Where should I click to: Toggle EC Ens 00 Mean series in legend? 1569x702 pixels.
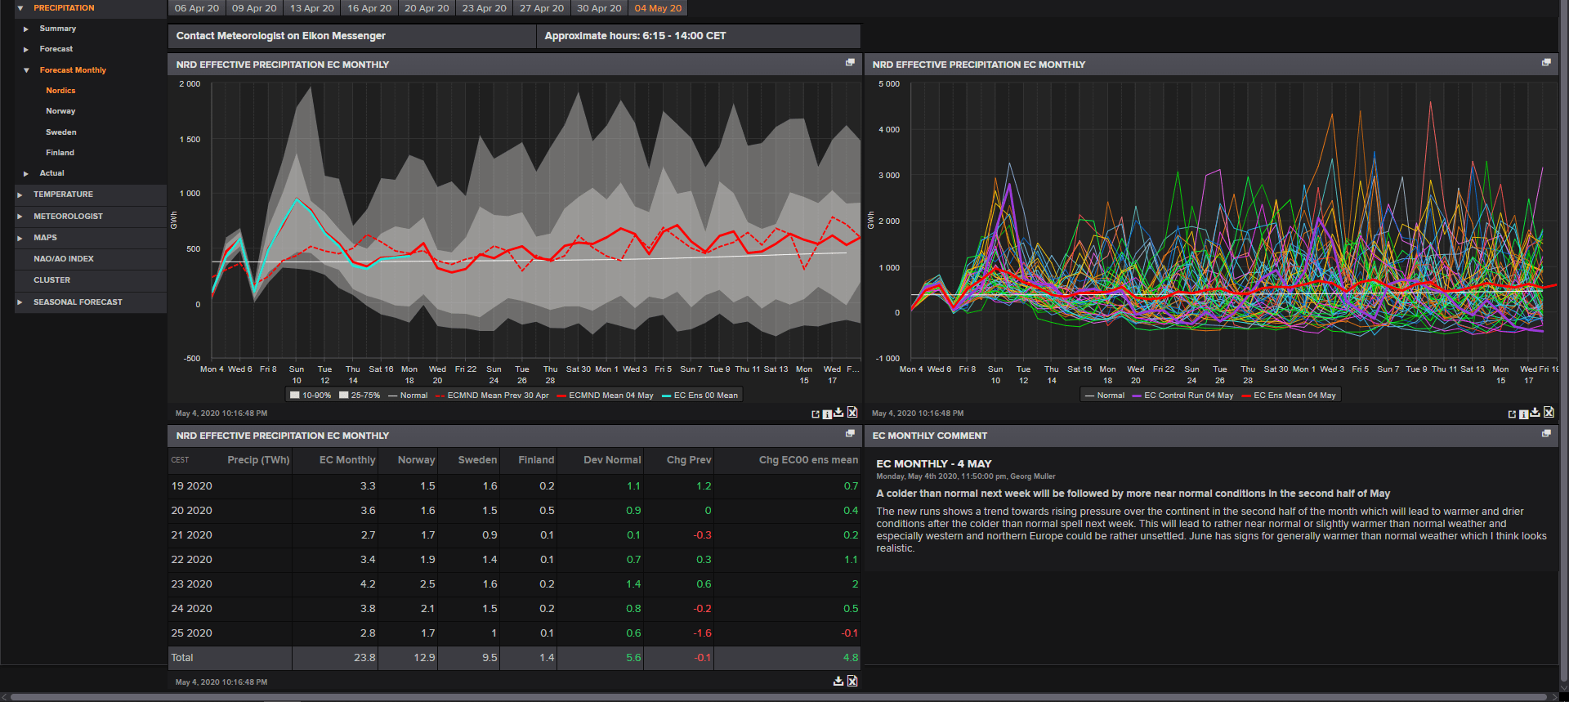point(700,396)
